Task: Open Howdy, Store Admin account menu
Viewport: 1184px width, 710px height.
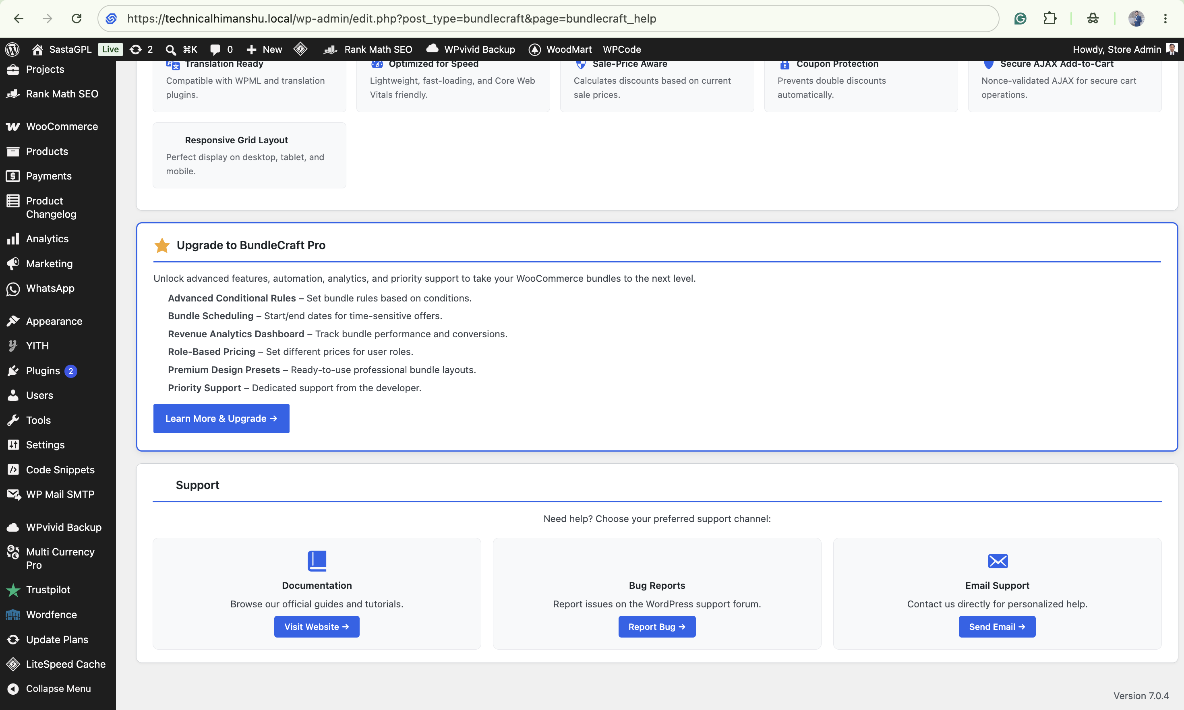Action: coord(1125,49)
